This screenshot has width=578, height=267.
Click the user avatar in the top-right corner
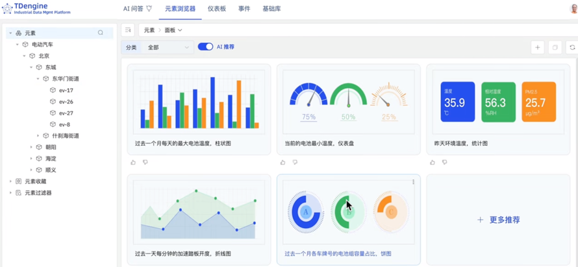coord(573,9)
